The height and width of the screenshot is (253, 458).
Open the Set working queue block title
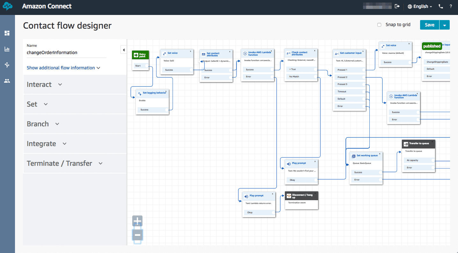click(367, 156)
